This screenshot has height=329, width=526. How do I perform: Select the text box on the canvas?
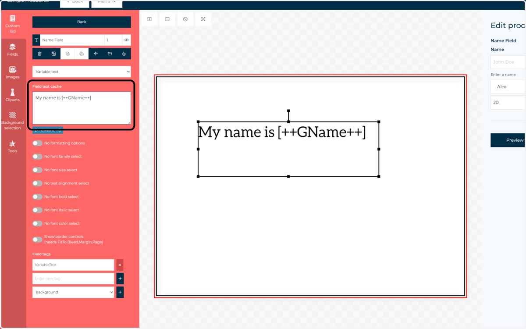pos(288,149)
